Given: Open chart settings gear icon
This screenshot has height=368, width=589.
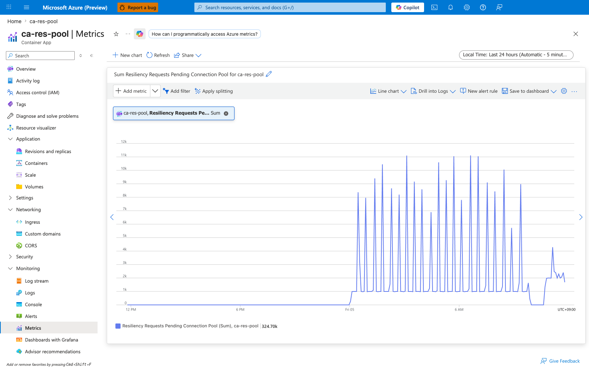Looking at the screenshot, I should click(x=564, y=91).
